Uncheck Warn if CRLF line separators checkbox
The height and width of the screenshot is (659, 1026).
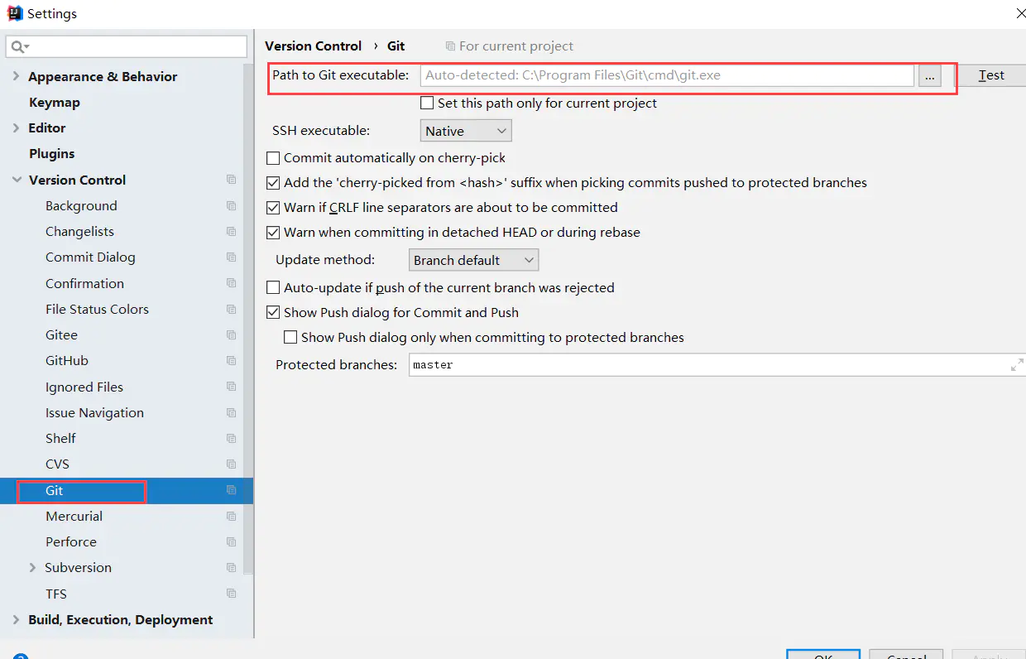tap(273, 208)
